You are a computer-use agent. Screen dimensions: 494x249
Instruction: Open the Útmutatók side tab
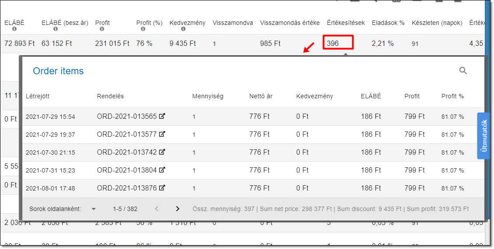[x=484, y=136]
